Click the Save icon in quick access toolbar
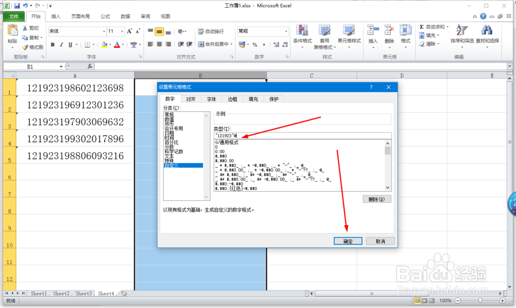The image size is (516, 308). [17, 6]
